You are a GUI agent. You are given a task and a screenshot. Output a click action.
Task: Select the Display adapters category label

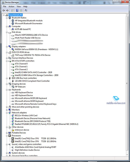click(x=19, y=46)
